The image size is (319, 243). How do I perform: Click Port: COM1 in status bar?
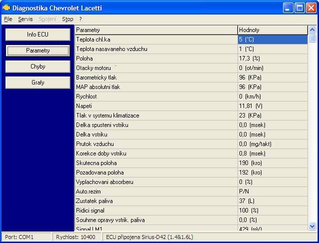tap(19, 237)
